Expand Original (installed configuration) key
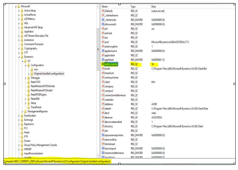The width and height of the screenshot is (238, 170). (29, 74)
